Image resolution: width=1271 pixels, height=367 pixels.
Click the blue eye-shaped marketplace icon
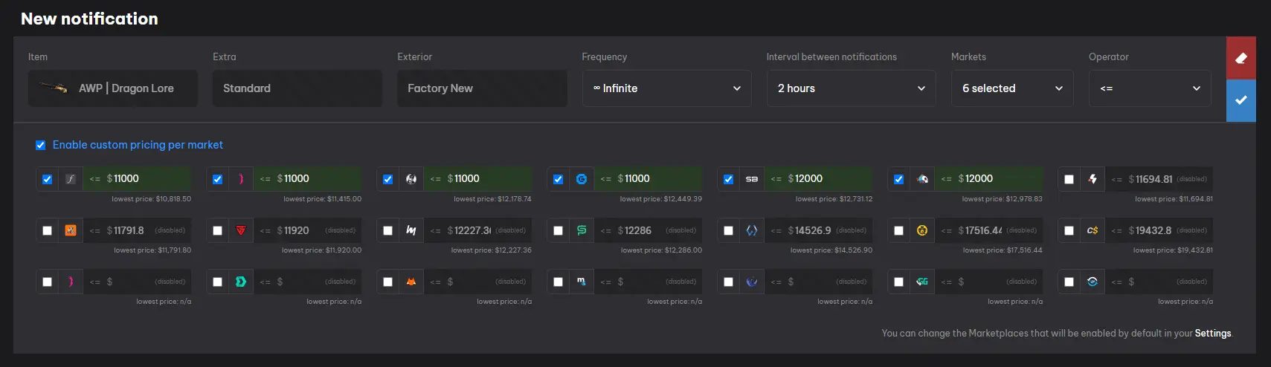1093,282
